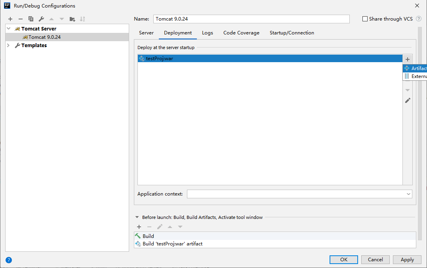The image size is (427, 268).
Task: Add a new run configuration
Action: click(10, 19)
